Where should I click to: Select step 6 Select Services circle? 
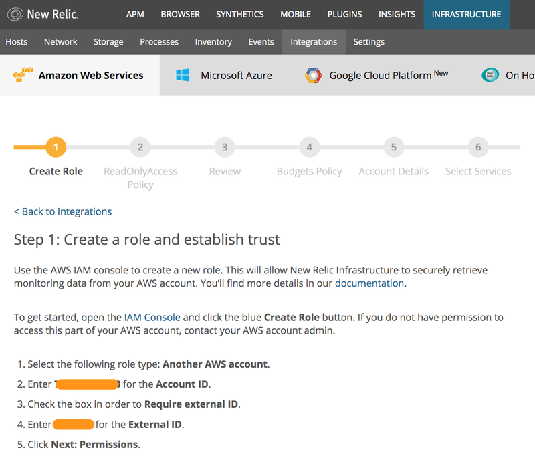click(478, 147)
